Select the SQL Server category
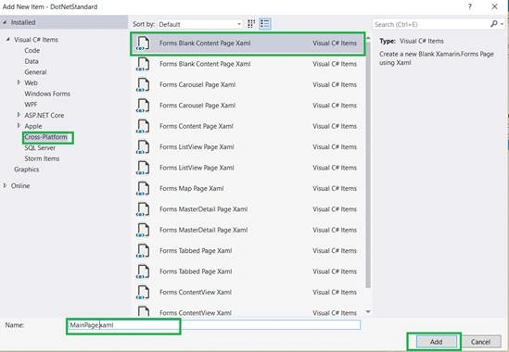The height and width of the screenshot is (352, 509). point(40,148)
